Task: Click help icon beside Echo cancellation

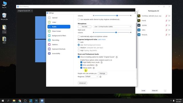Action: pyautogui.click(x=97, y=65)
